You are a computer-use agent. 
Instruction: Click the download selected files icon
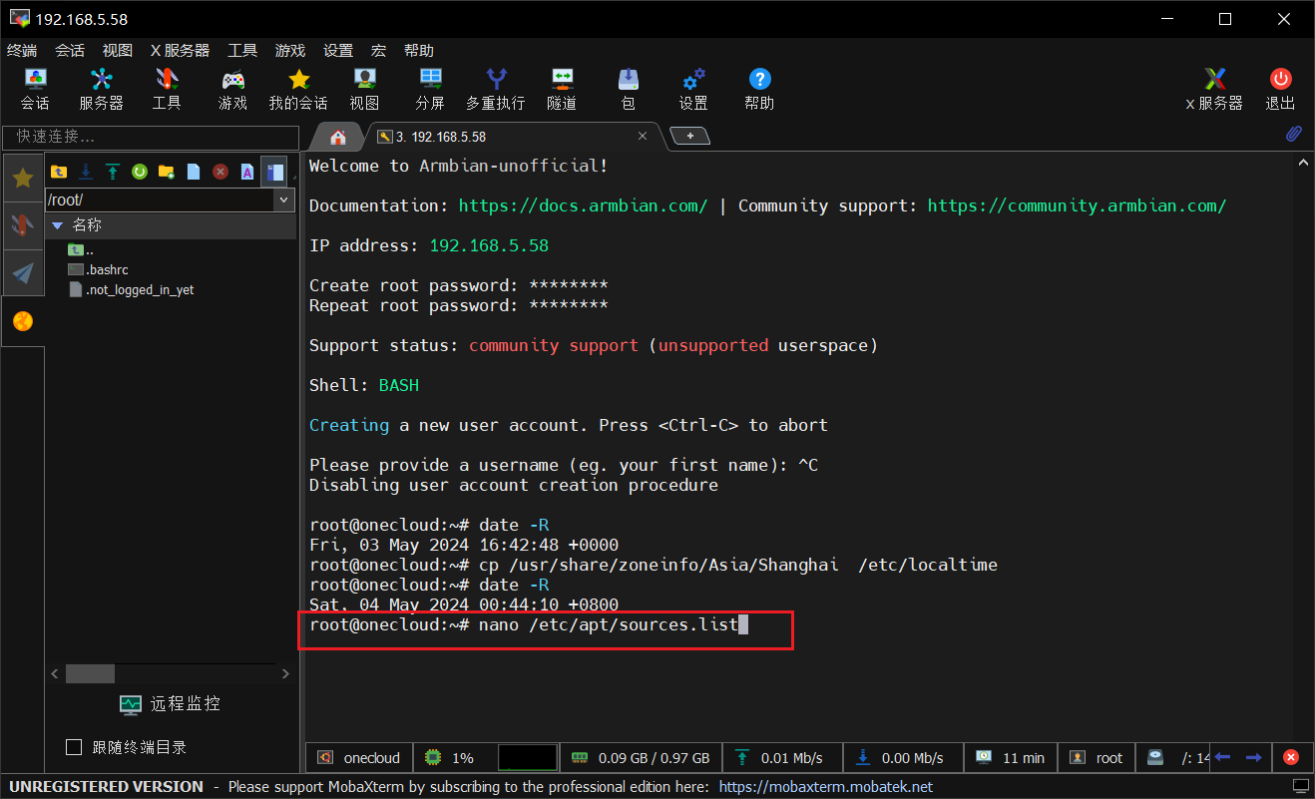click(86, 172)
